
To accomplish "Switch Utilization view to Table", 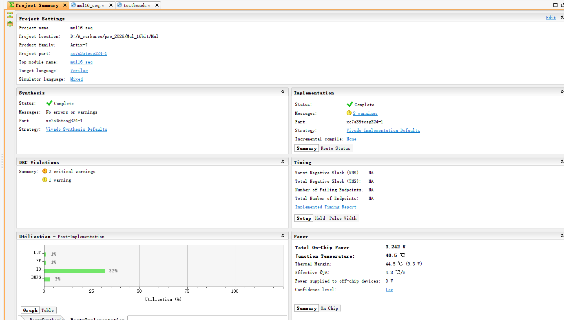I will click(48, 310).
